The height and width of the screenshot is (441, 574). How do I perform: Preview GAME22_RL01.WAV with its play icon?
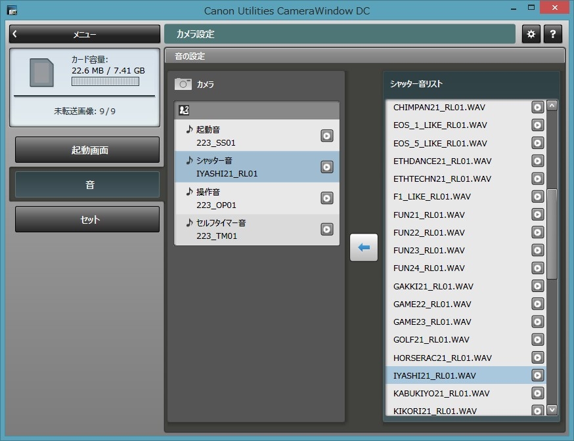click(537, 304)
